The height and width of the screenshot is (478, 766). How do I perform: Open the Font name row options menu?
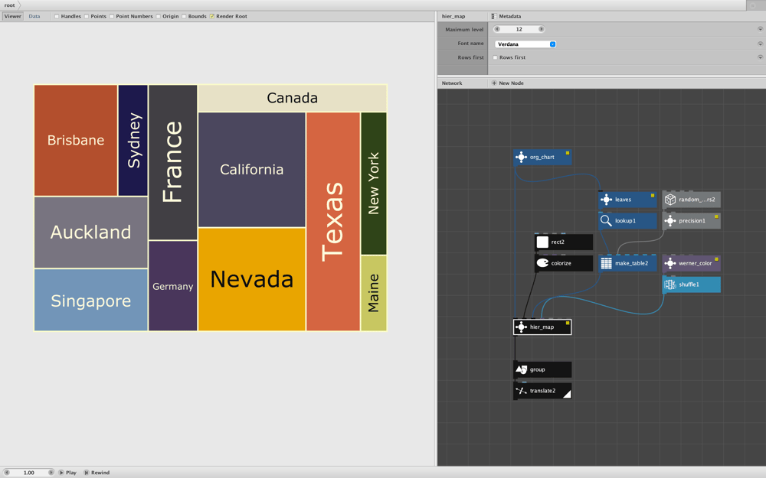[760, 44]
